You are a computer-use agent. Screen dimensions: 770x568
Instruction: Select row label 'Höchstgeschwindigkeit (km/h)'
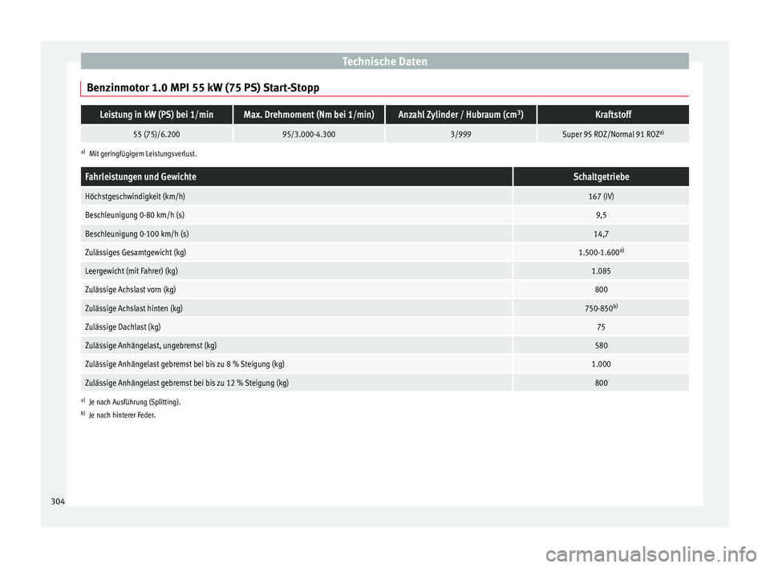(135, 197)
